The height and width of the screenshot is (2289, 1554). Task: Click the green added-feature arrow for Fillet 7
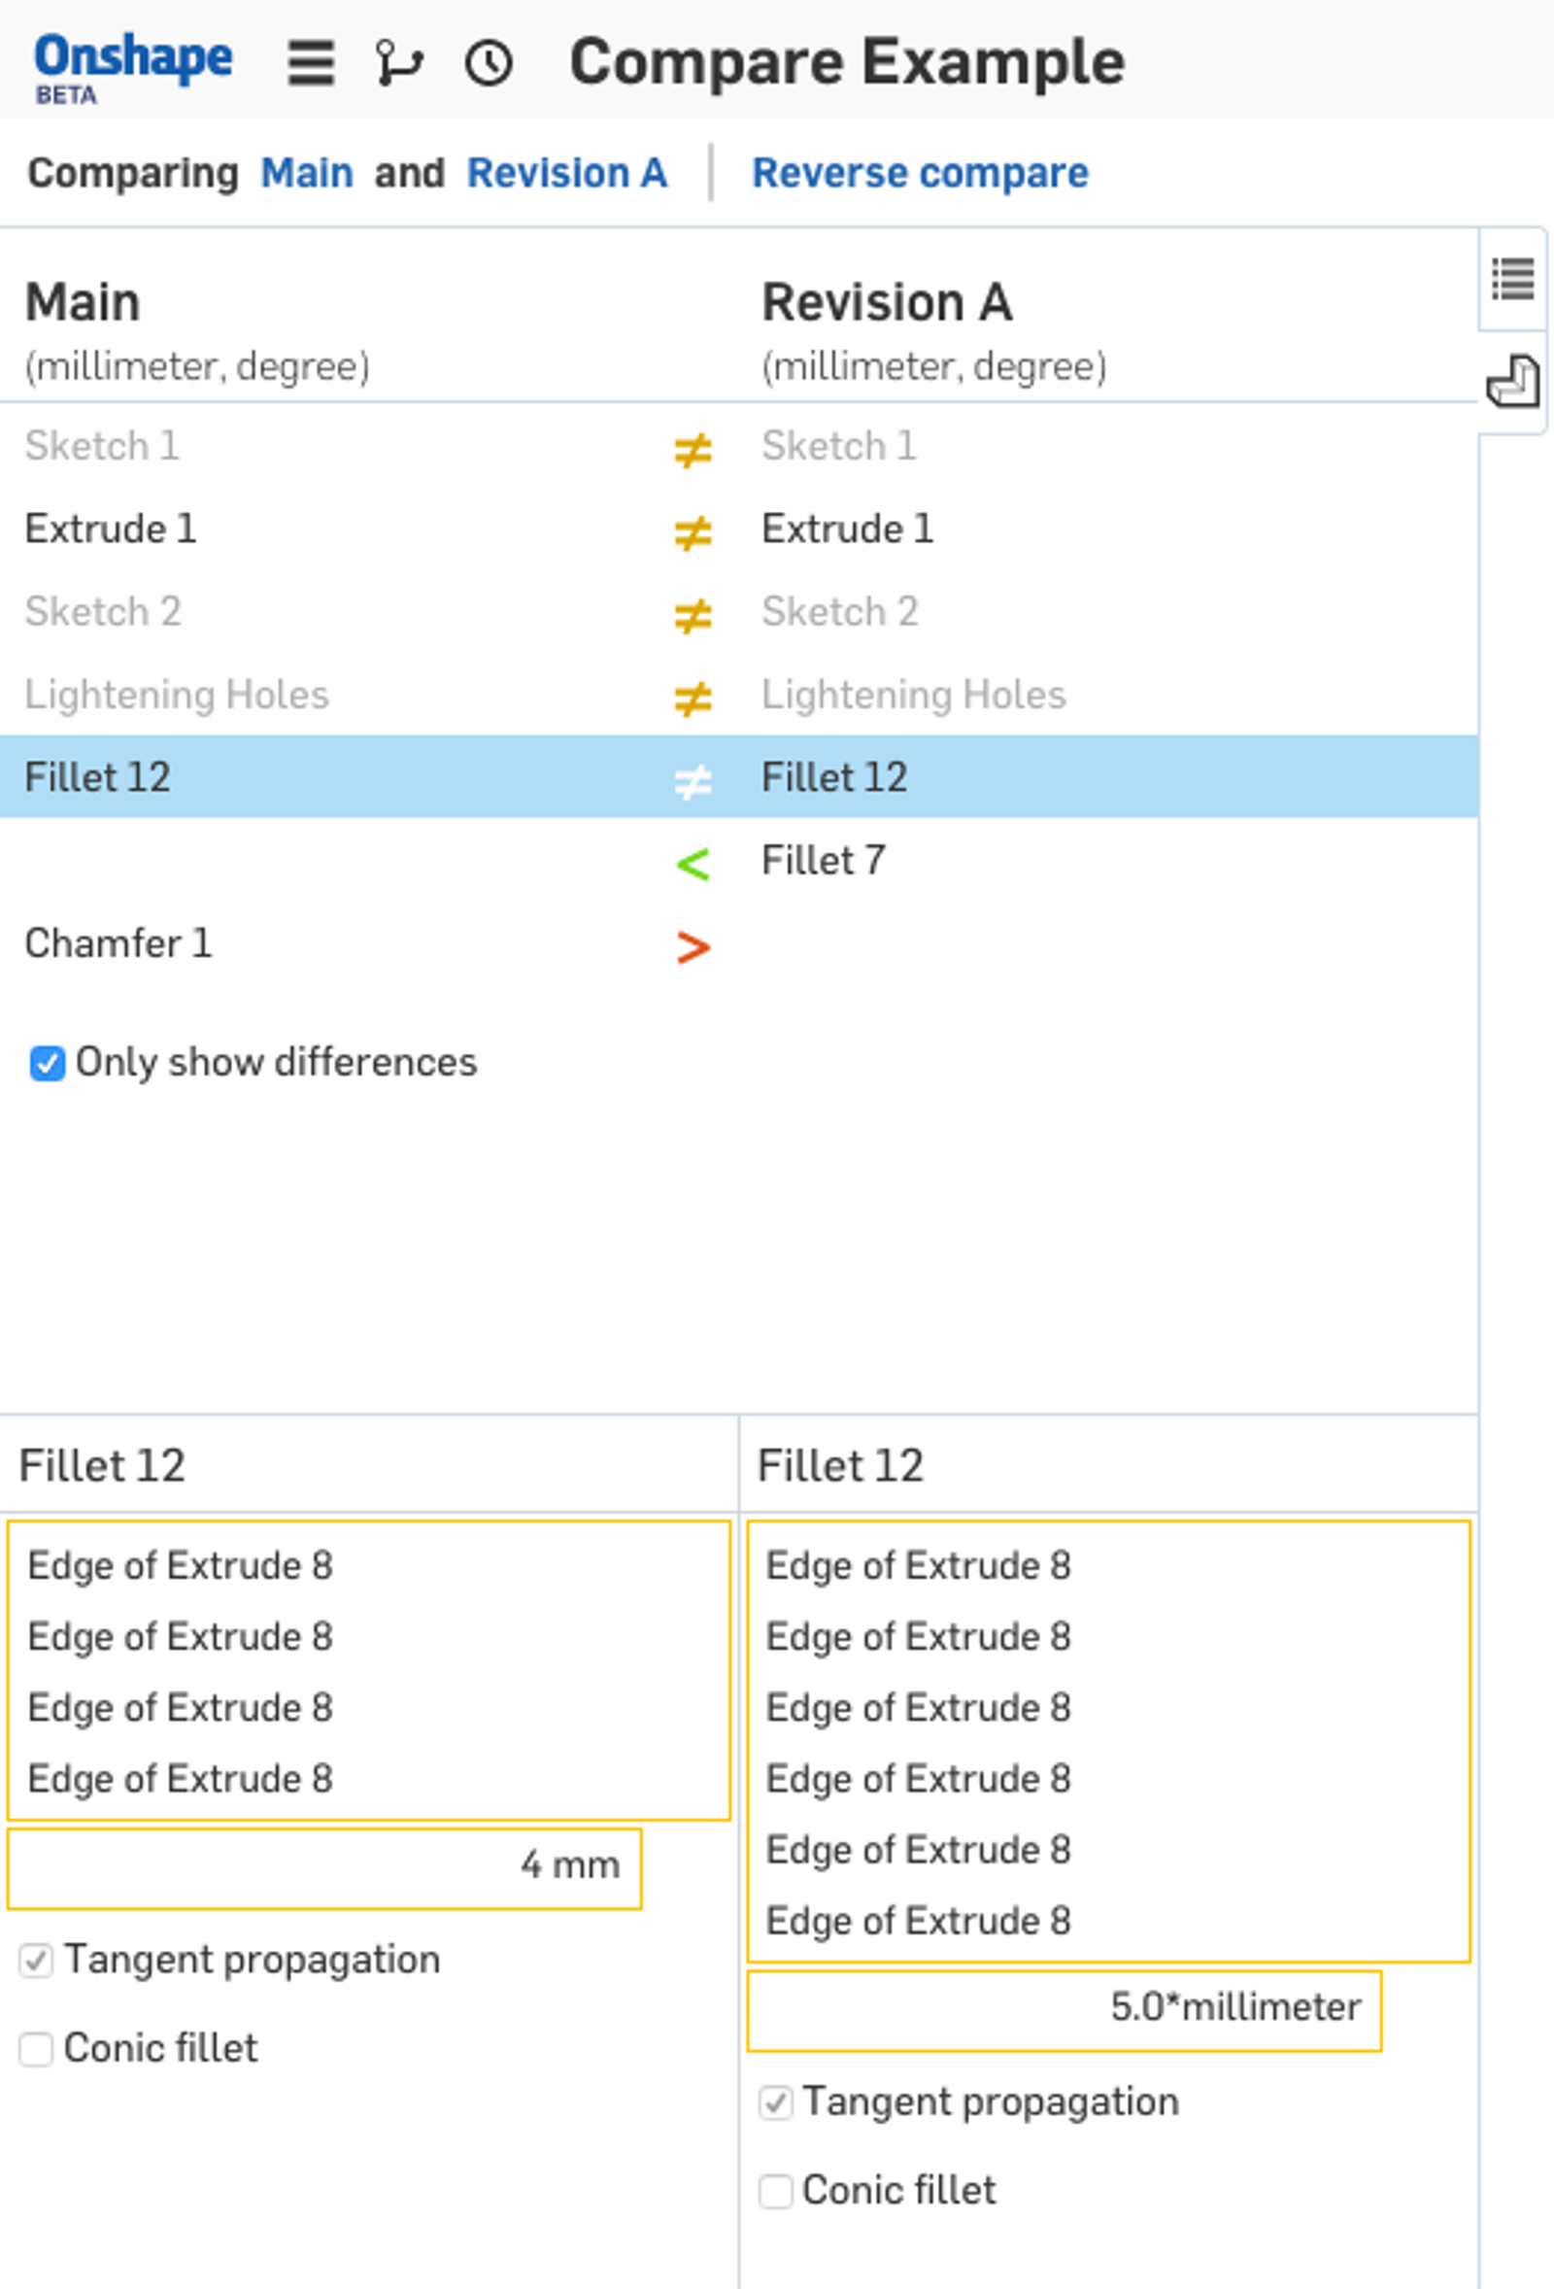tap(693, 864)
